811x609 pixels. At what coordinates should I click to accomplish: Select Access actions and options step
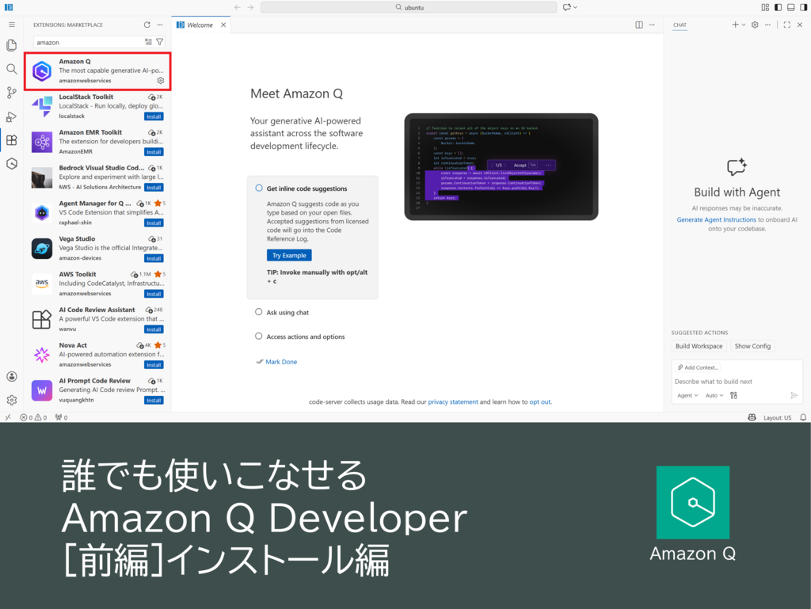pyautogui.click(x=305, y=337)
